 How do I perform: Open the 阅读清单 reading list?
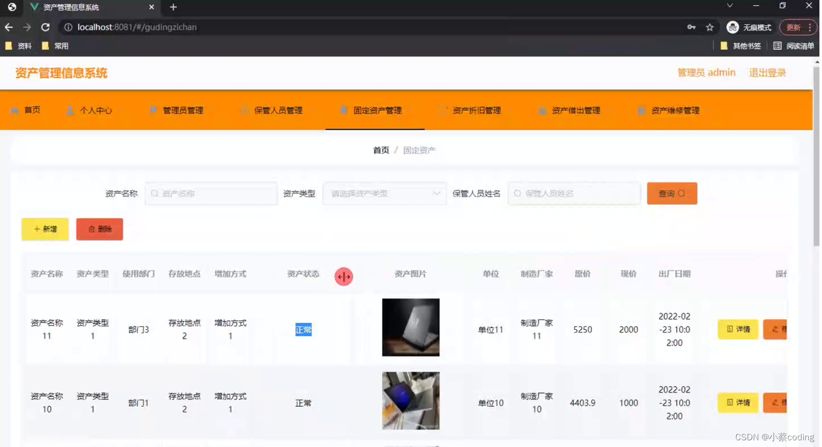794,46
